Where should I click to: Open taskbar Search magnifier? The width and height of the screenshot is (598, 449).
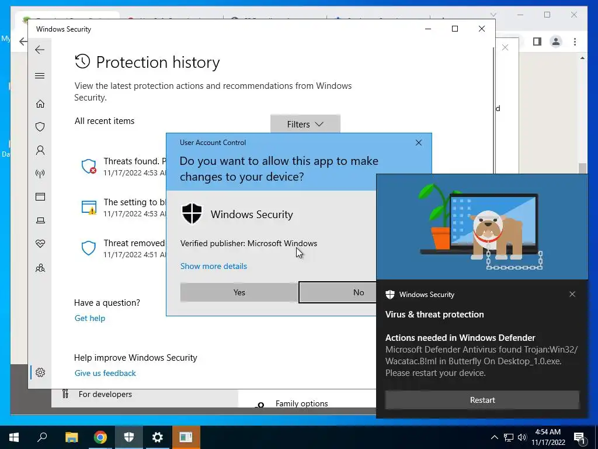click(x=42, y=437)
